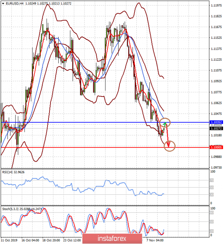Click the 7 Nov 04:00 time label
The image size is (224, 244).
[x=156, y=241]
